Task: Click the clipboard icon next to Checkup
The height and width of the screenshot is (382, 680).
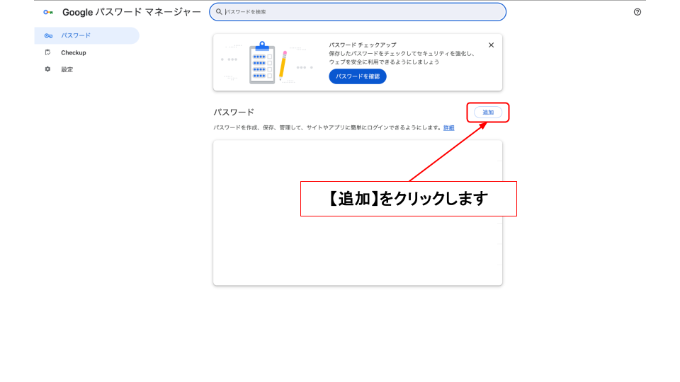Action: (x=47, y=52)
